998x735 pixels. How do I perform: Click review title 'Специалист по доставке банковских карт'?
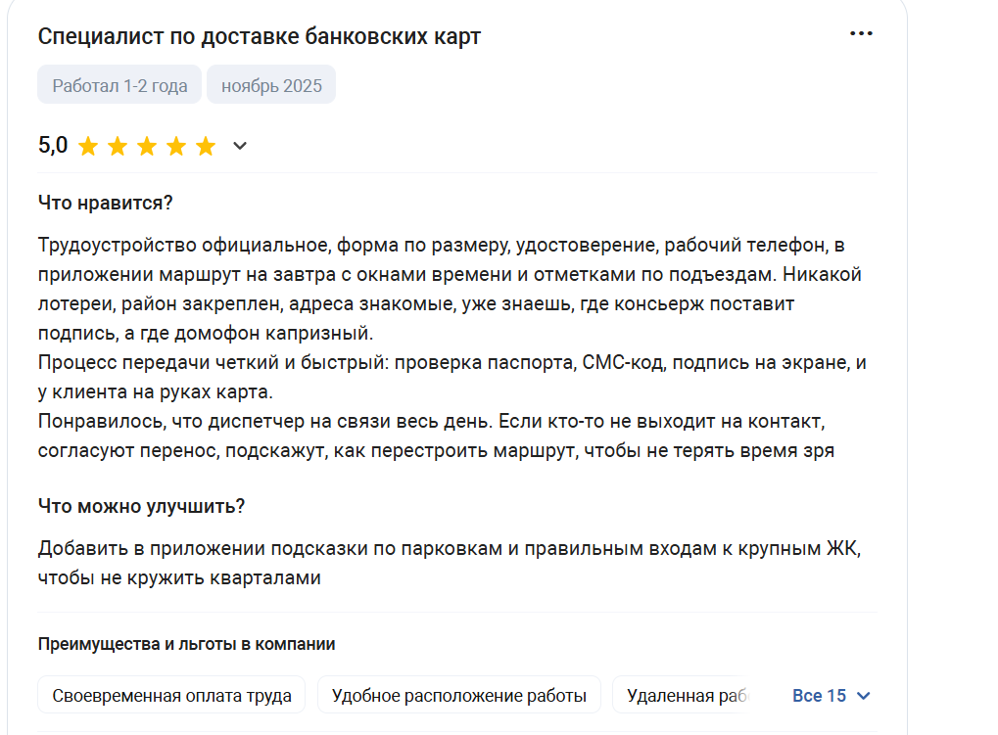pos(260,36)
